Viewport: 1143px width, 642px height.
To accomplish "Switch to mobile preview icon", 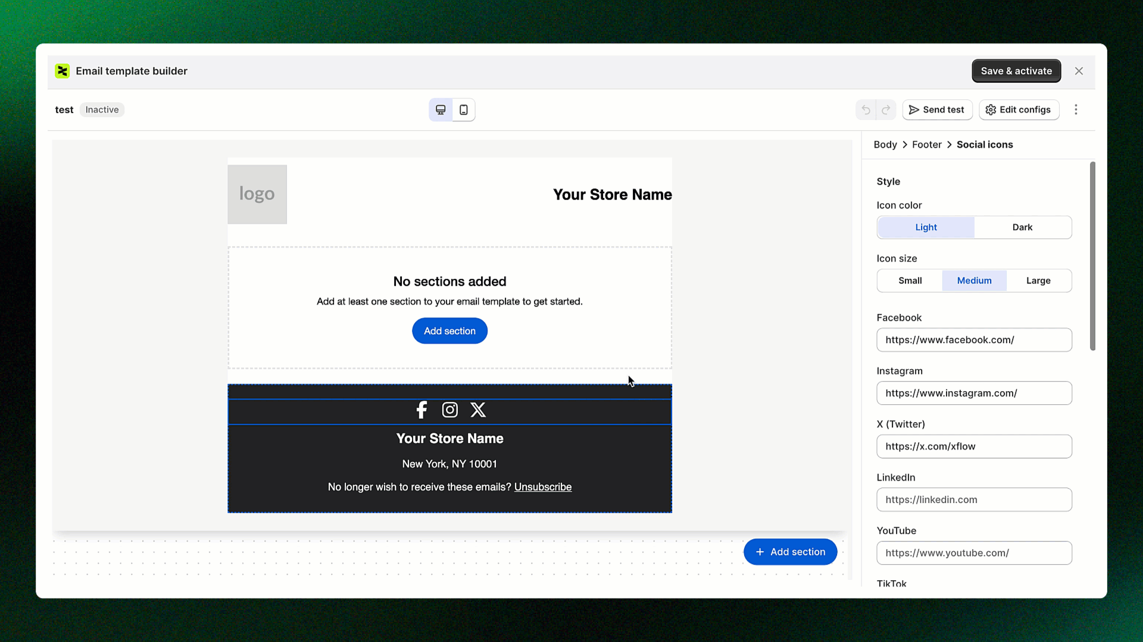I will tap(464, 110).
